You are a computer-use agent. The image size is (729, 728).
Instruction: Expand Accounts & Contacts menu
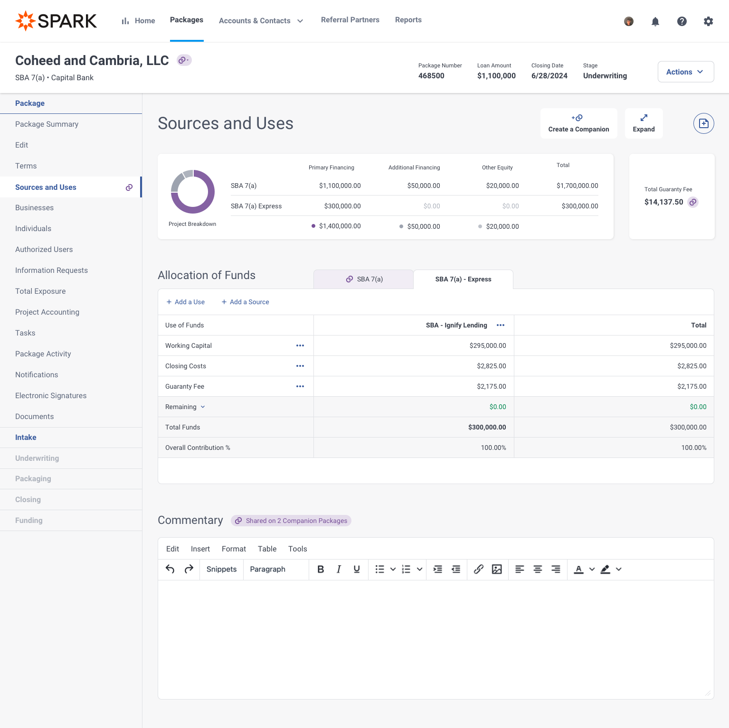click(261, 21)
